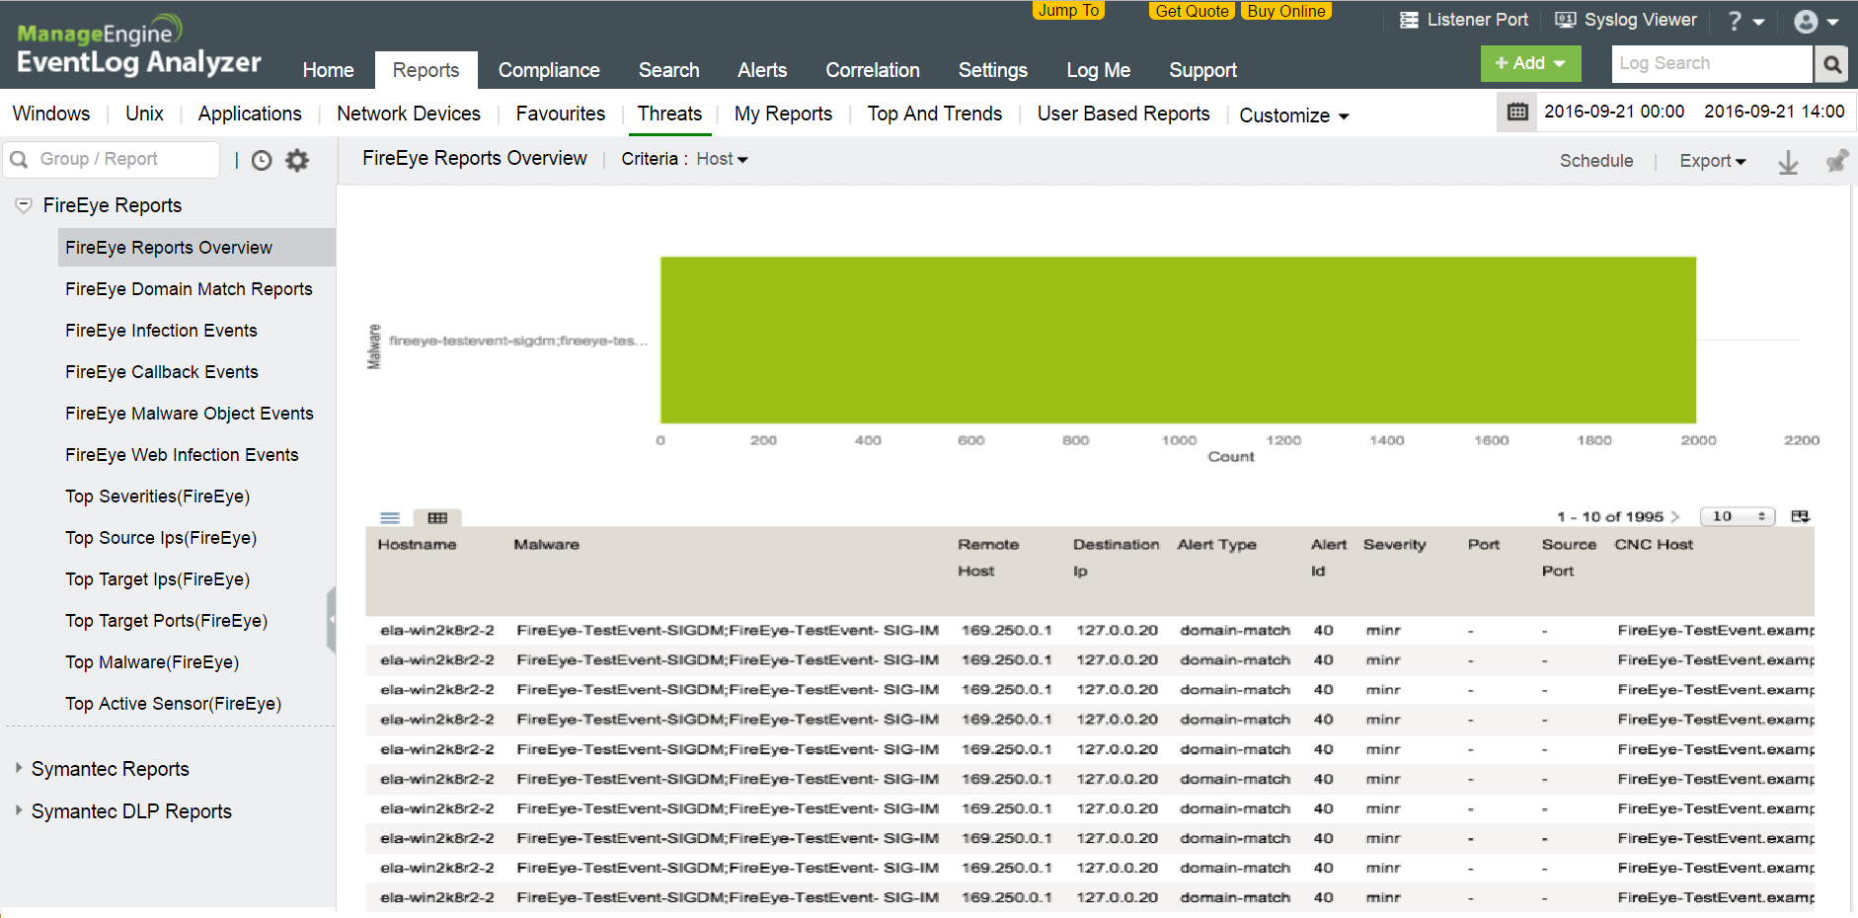The width and height of the screenshot is (1858, 918).
Task: Click the Schedule link
Action: pyautogui.click(x=1595, y=161)
